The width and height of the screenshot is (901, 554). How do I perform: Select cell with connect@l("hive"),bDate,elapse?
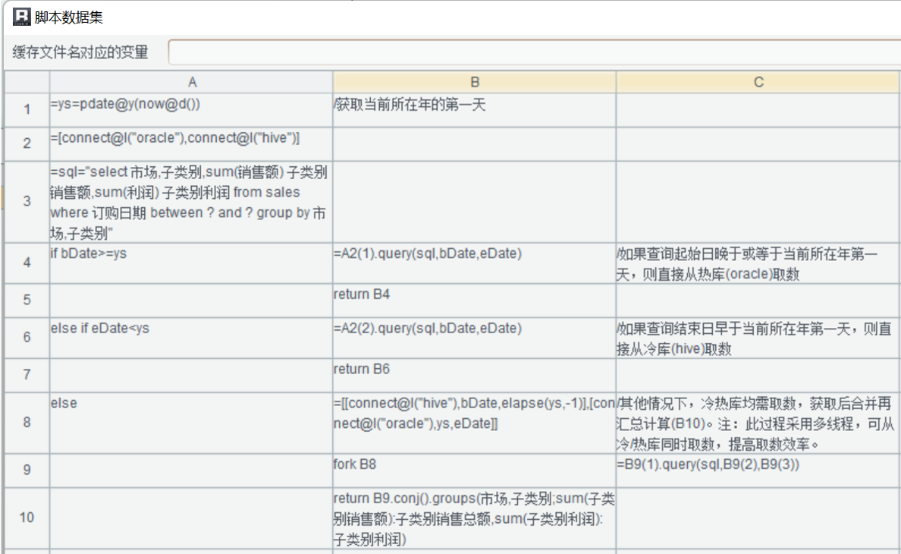tap(474, 423)
